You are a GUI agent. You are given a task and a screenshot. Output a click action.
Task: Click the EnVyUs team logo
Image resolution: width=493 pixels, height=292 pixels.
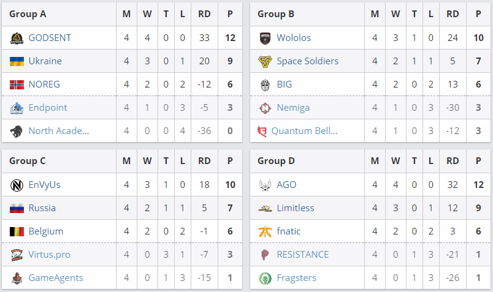point(17,185)
